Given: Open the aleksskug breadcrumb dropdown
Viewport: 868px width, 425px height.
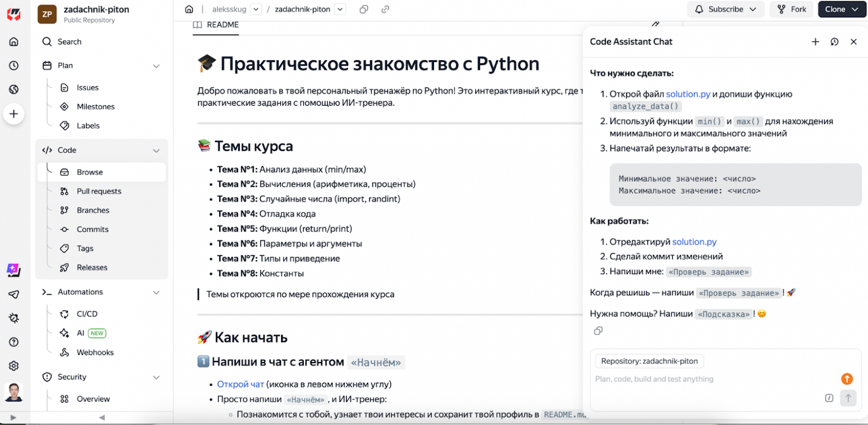Looking at the screenshot, I should coord(256,9).
